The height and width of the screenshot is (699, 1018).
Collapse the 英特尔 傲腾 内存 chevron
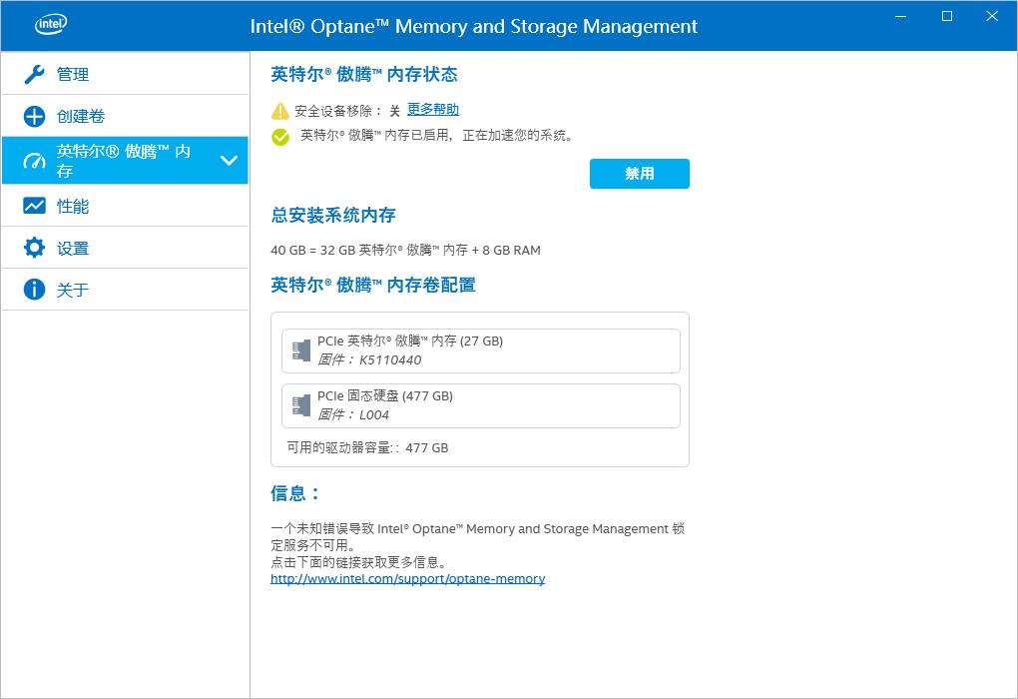[229, 161]
